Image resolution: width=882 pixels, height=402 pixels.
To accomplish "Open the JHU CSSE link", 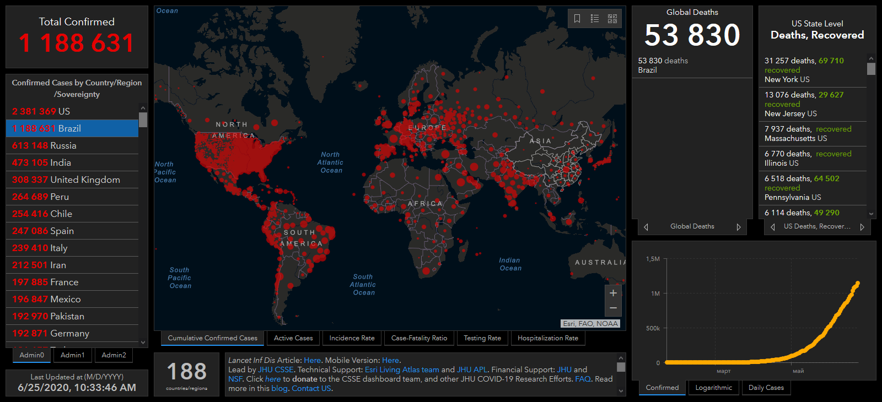I will tap(276, 370).
